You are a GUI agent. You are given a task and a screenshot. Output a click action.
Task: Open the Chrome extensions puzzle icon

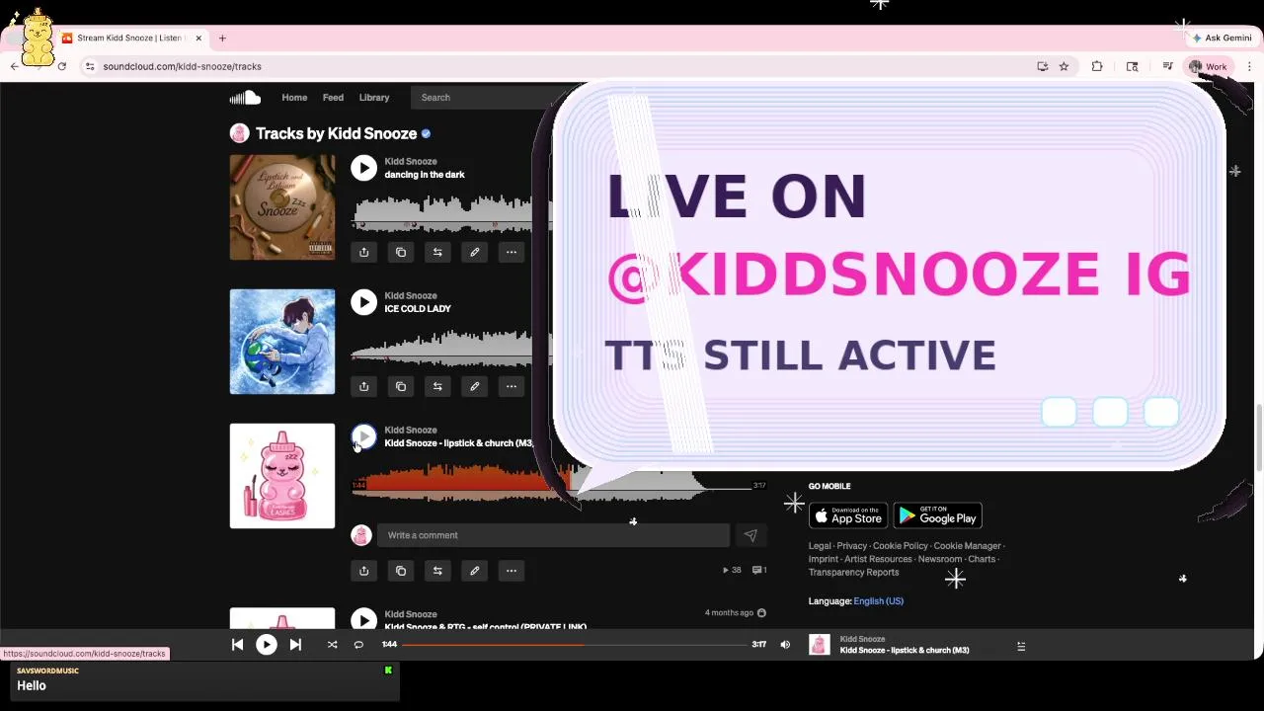pos(1097,66)
